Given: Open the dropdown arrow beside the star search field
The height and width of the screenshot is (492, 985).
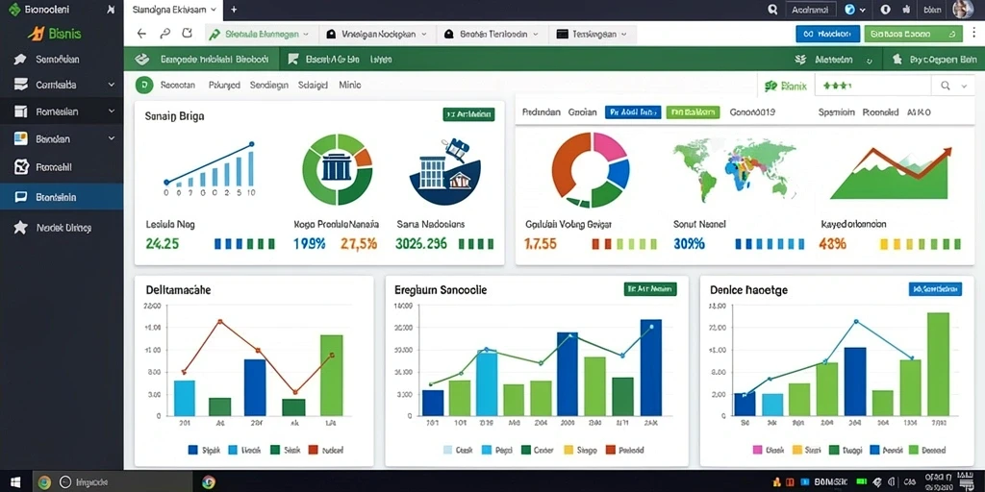Looking at the screenshot, I should [x=964, y=86].
